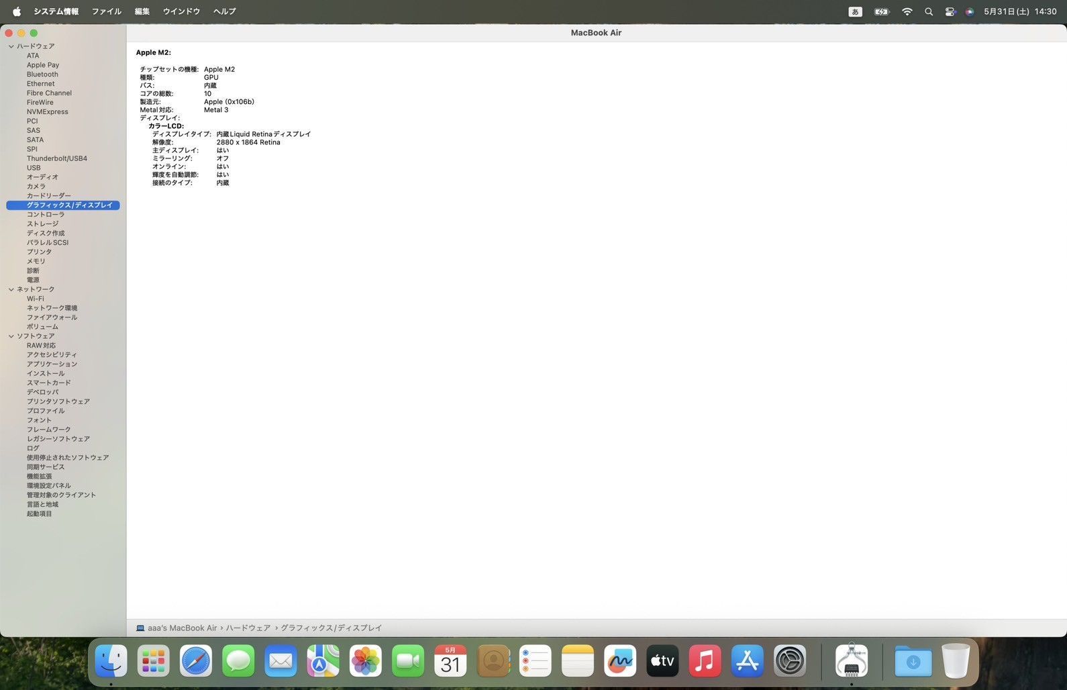Screen dimensions: 1067x690
Task: Select 言語と地域 in the sidebar
Action: point(42,505)
